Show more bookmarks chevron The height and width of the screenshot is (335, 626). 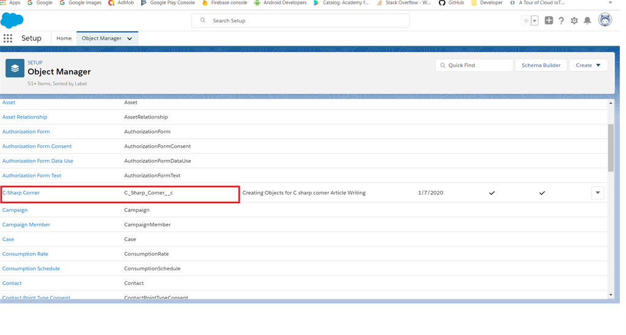pyautogui.click(x=610, y=3)
